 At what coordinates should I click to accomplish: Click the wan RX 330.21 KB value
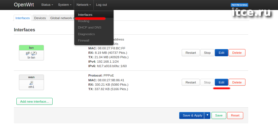[112, 85]
